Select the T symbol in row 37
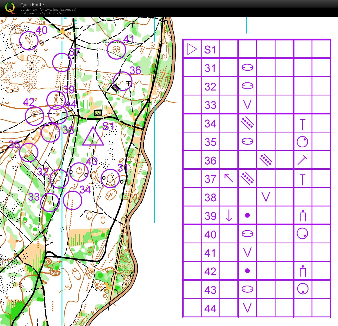 pyautogui.click(x=302, y=179)
